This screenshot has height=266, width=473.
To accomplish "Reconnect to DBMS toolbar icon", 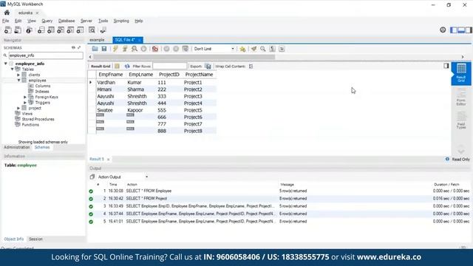I will pyautogui.click(x=103, y=30).
